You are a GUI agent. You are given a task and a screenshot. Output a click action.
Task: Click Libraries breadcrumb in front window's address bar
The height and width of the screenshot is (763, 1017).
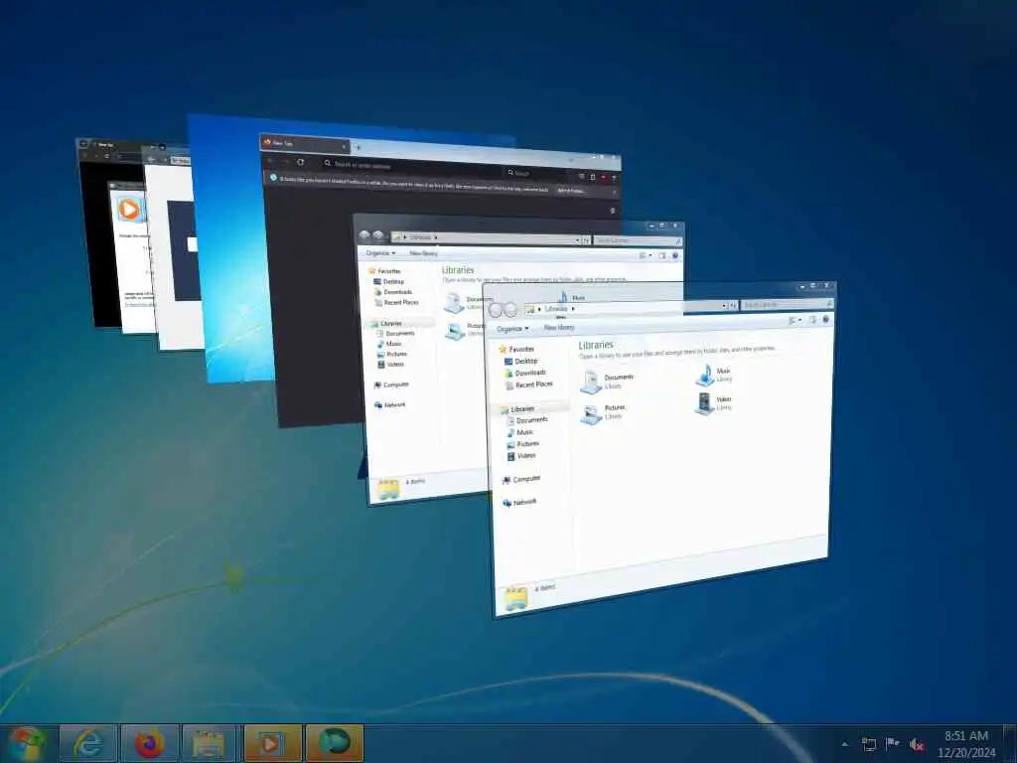[556, 309]
